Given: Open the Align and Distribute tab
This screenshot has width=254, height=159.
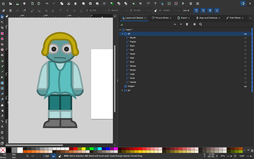Looking at the screenshot, I should (208, 18).
